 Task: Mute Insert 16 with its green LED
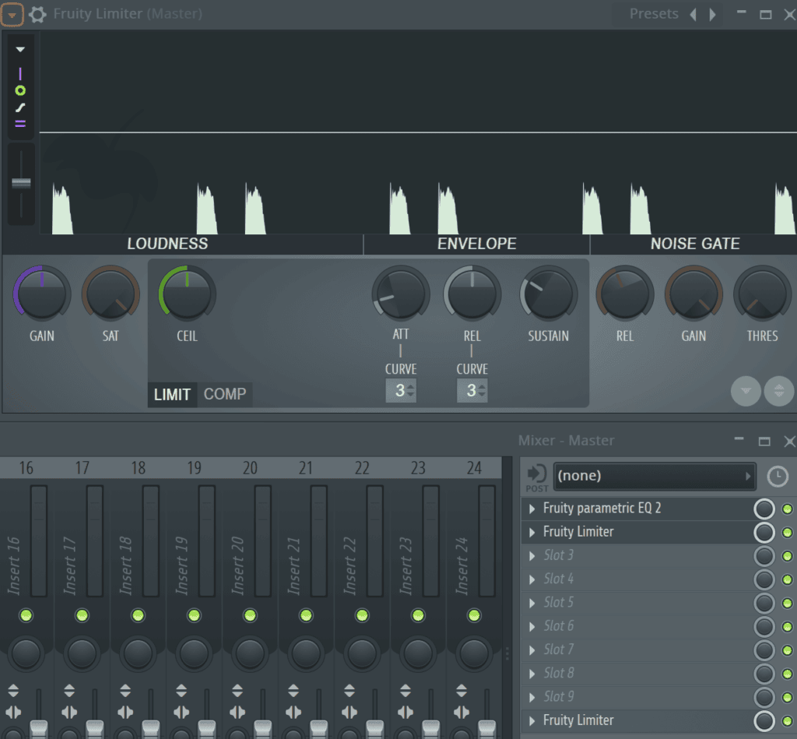(26, 615)
